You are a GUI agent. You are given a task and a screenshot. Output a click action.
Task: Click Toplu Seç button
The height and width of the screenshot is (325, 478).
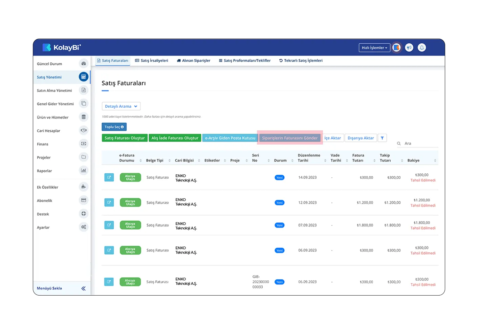pyautogui.click(x=114, y=127)
